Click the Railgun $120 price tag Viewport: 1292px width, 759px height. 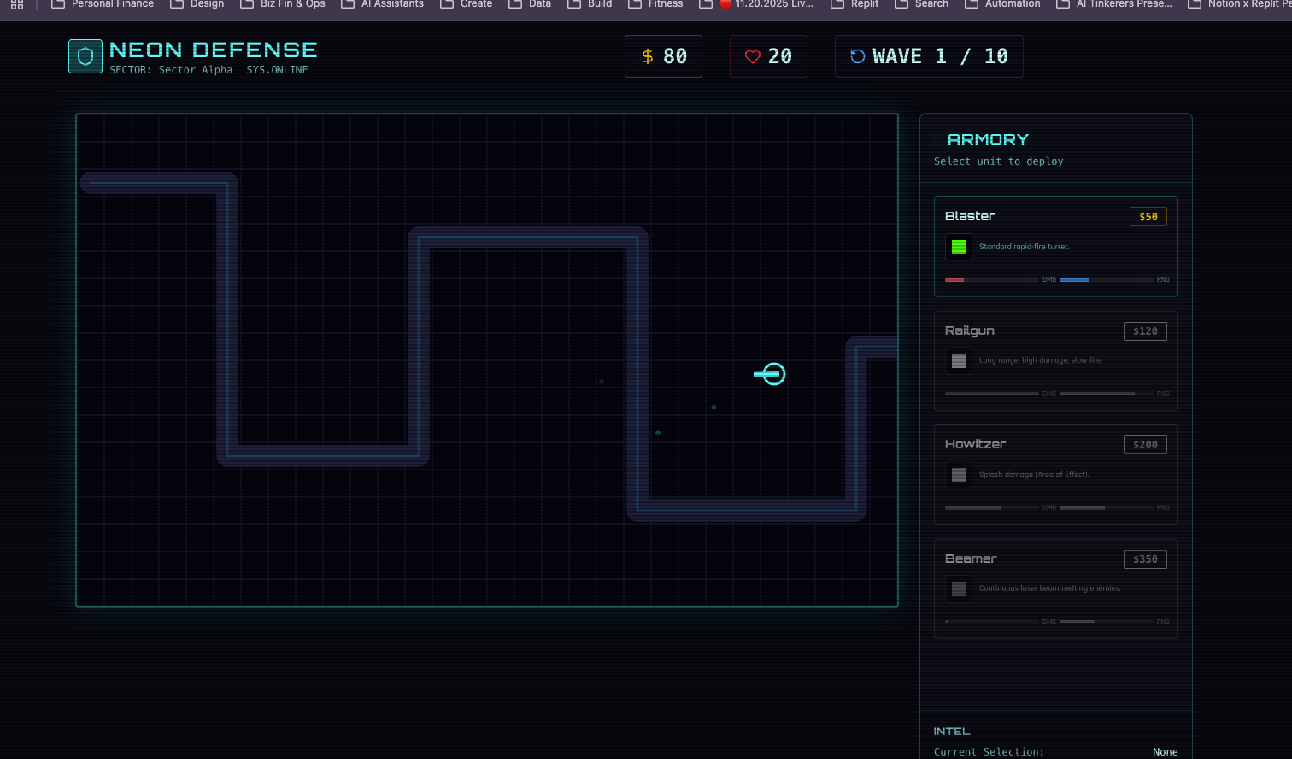[1145, 331]
